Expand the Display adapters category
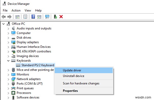Image resolution: width=154 pixels, height=100 pixels. click(8, 42)
